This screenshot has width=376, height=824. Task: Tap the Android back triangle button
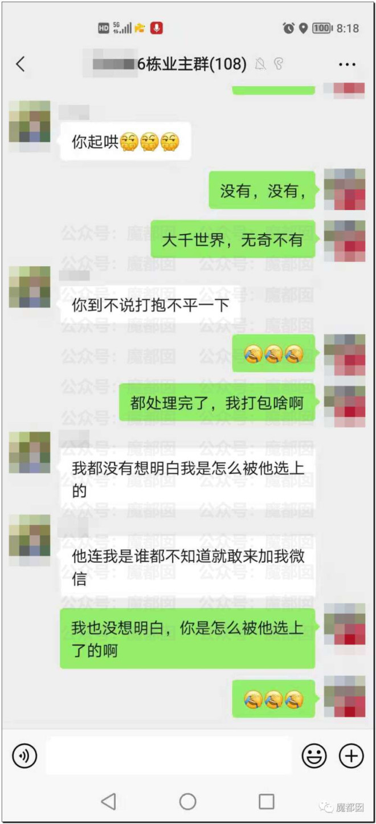point(108,802)
